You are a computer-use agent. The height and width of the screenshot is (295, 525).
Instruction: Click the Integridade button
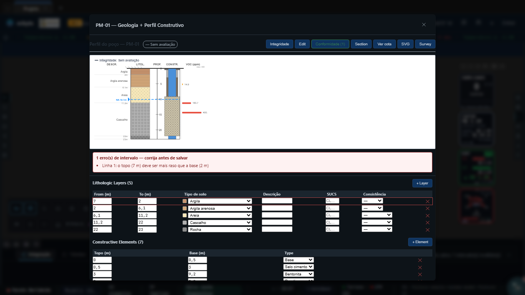click(x=279, y=44)
